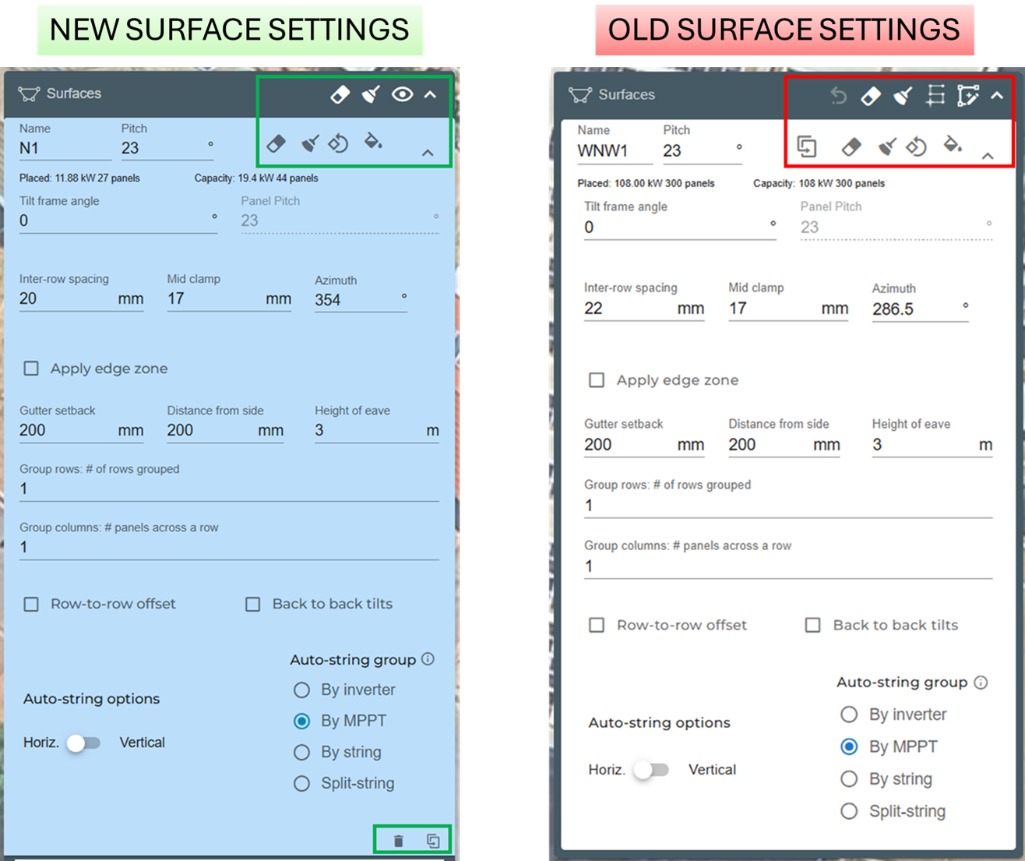
Task: Click the white eraser icon in new Surfaces header
Action: coord(340,95)
